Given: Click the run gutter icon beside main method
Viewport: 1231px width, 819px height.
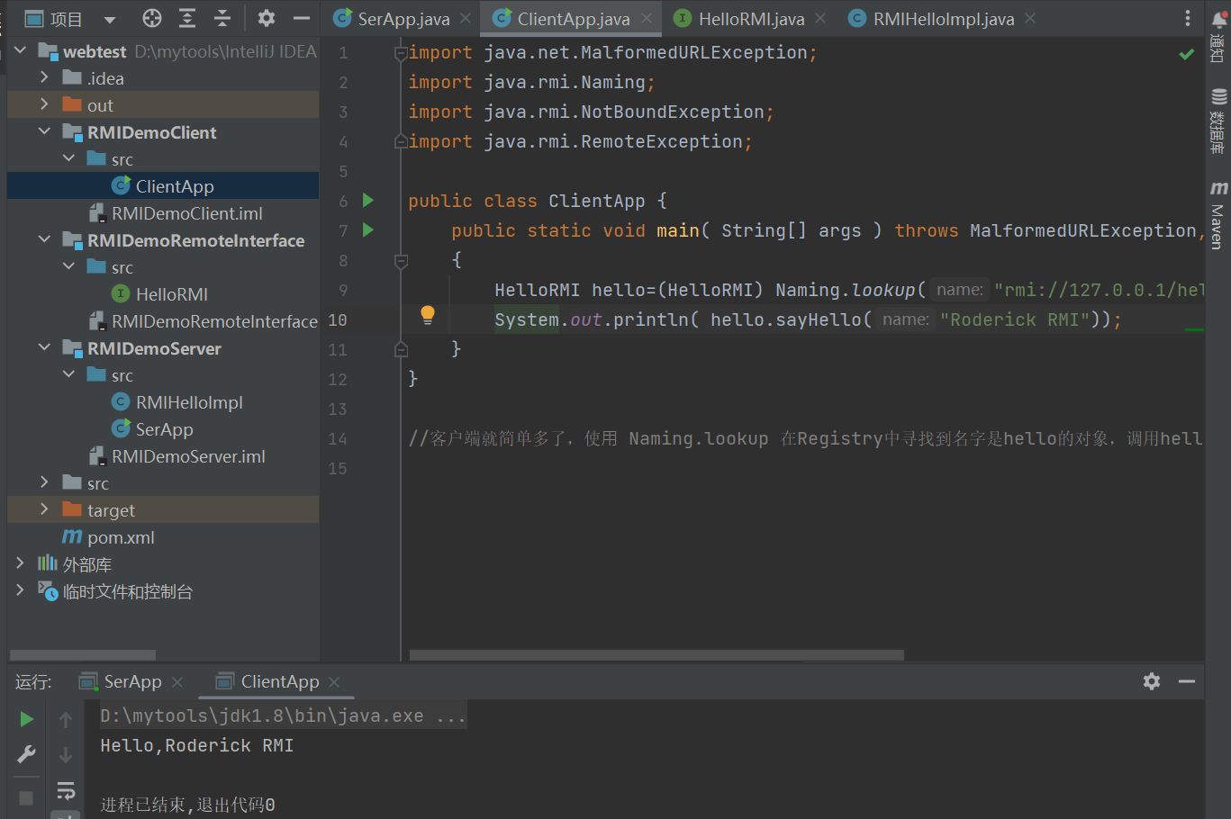Looking at the screenshot, I should pos(367,229).
